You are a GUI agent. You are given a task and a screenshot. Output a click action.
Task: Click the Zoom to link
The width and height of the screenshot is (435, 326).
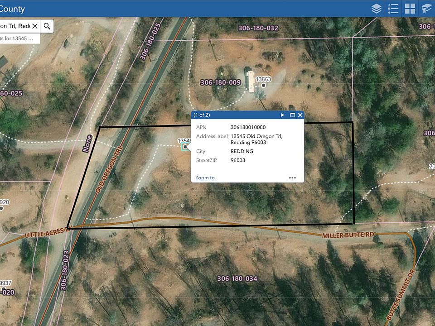pyautogui.click(x=205, y=177)
